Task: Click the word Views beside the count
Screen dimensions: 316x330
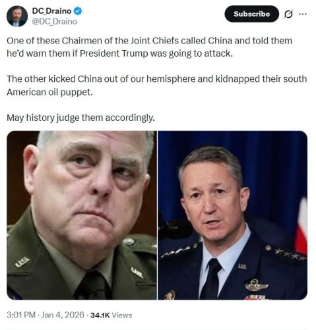Action: tap(122, 315)
